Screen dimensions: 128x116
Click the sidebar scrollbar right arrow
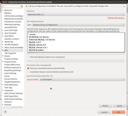coord(22,107)
